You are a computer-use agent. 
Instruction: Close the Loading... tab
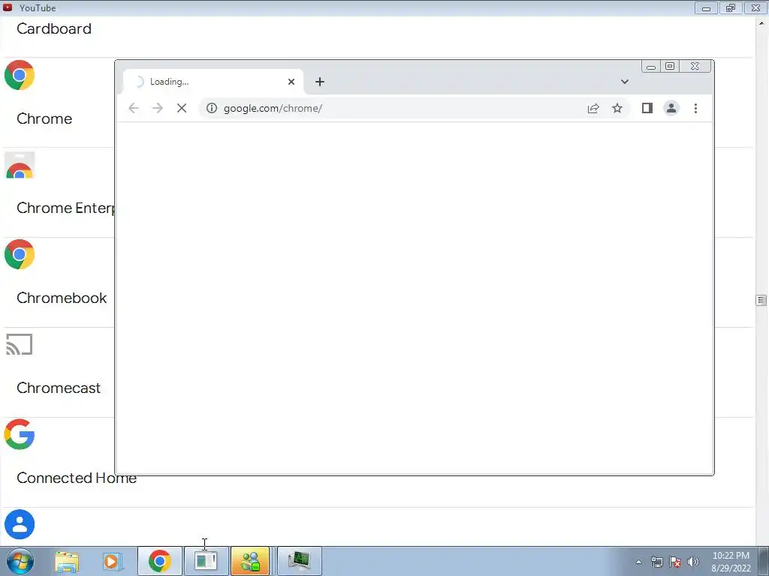291,82
